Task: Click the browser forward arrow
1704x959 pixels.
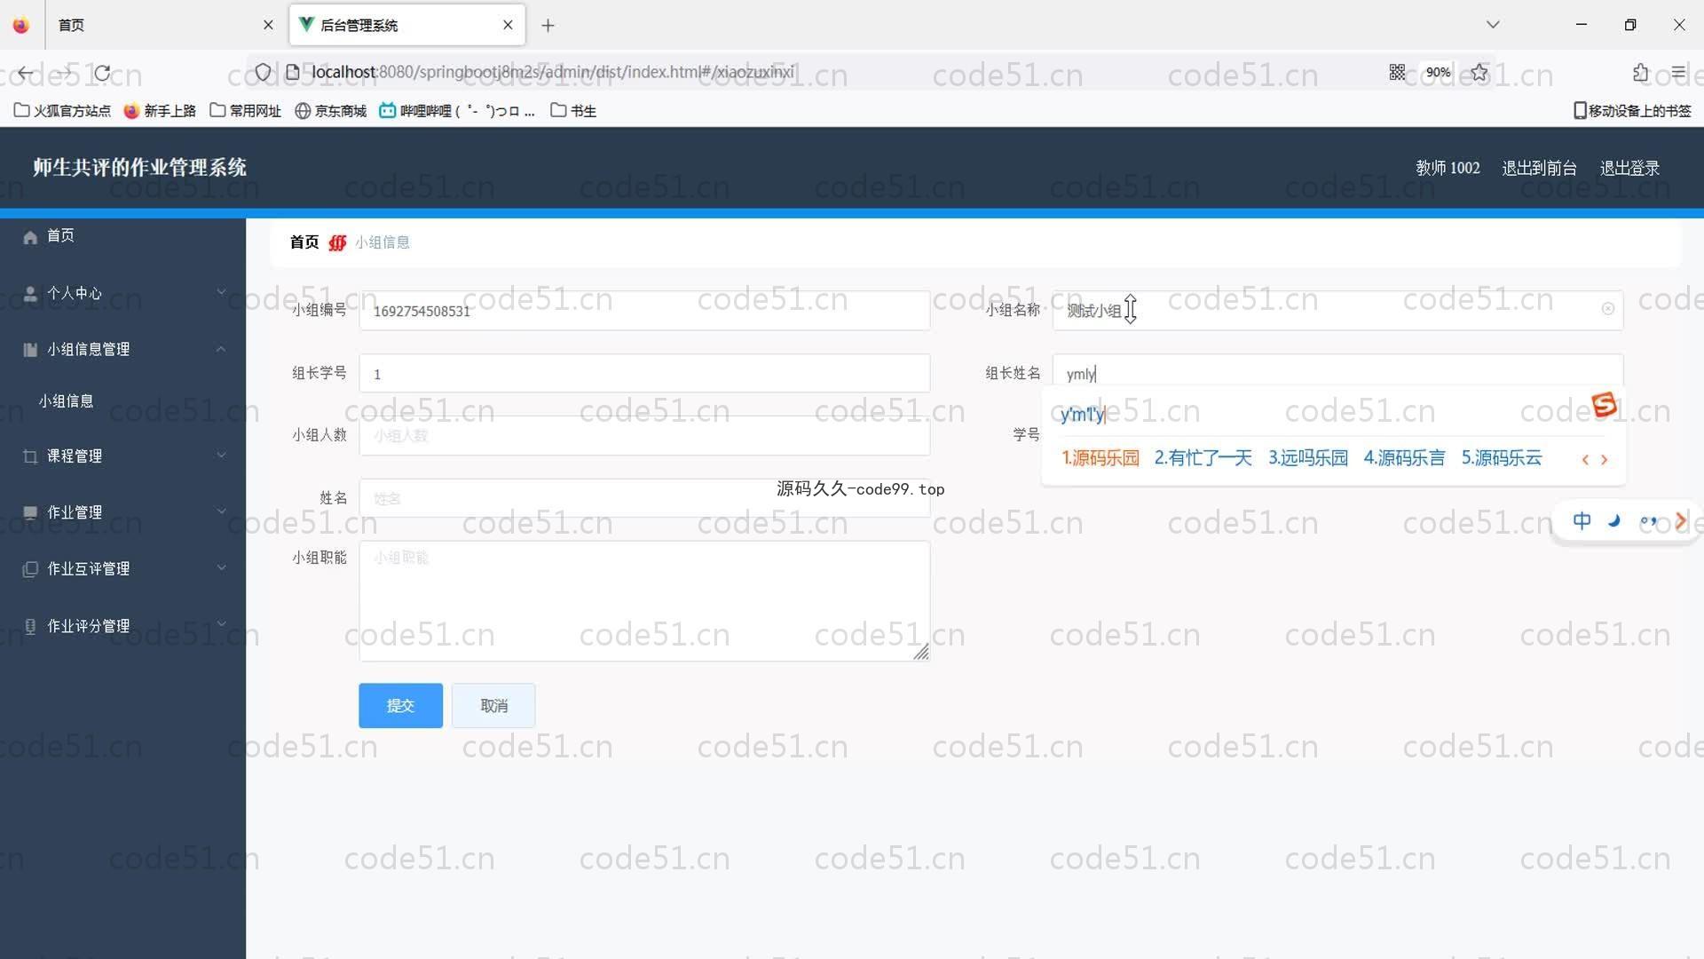Action: point(65,73)
